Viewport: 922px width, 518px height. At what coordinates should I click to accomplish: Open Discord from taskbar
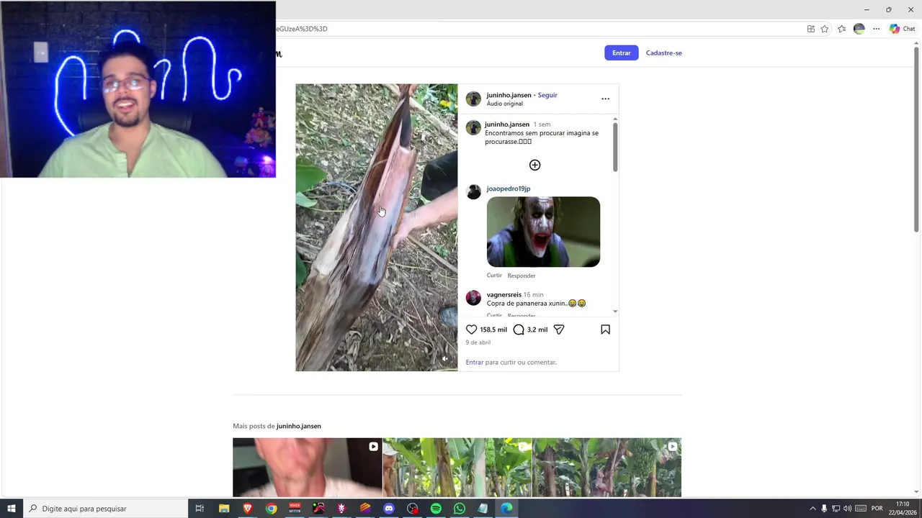tap(389, 508)
